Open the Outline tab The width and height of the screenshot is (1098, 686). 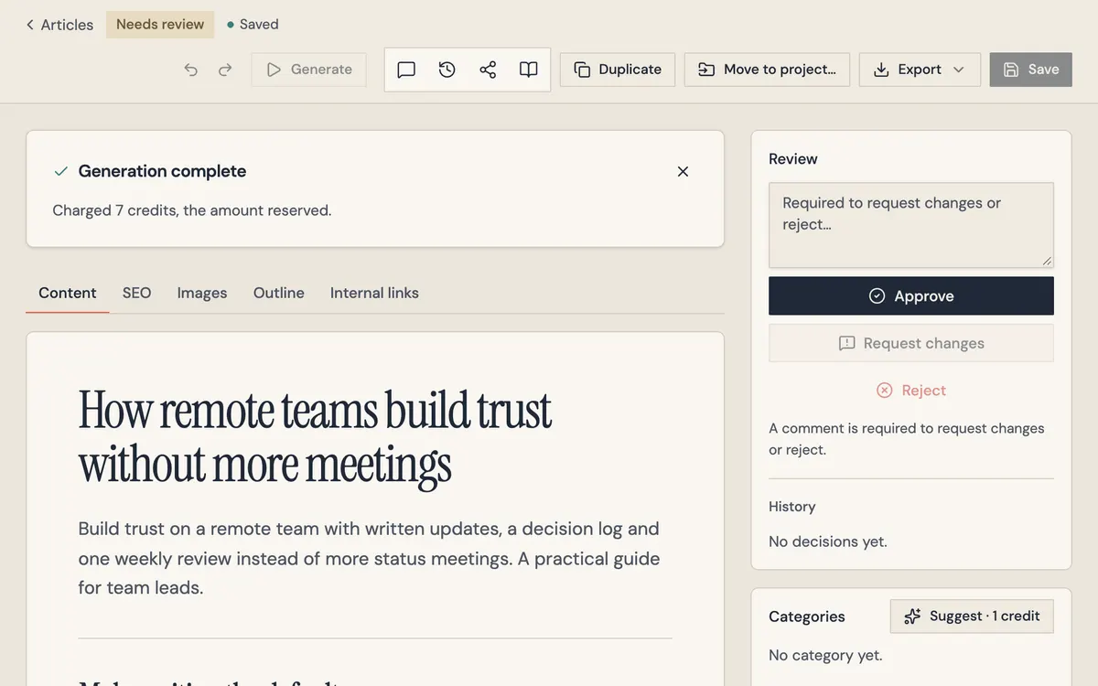click(279, 294)
